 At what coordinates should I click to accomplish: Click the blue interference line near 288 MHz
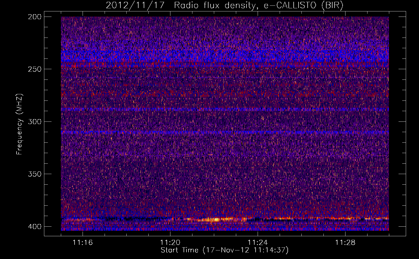coord(225,109)
